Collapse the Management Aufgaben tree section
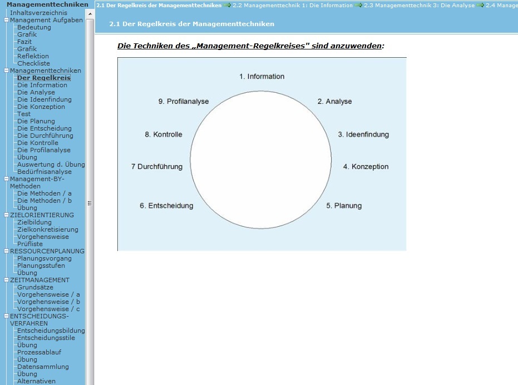This screenshot has width=518, height=385. click(x=6, y=20)
